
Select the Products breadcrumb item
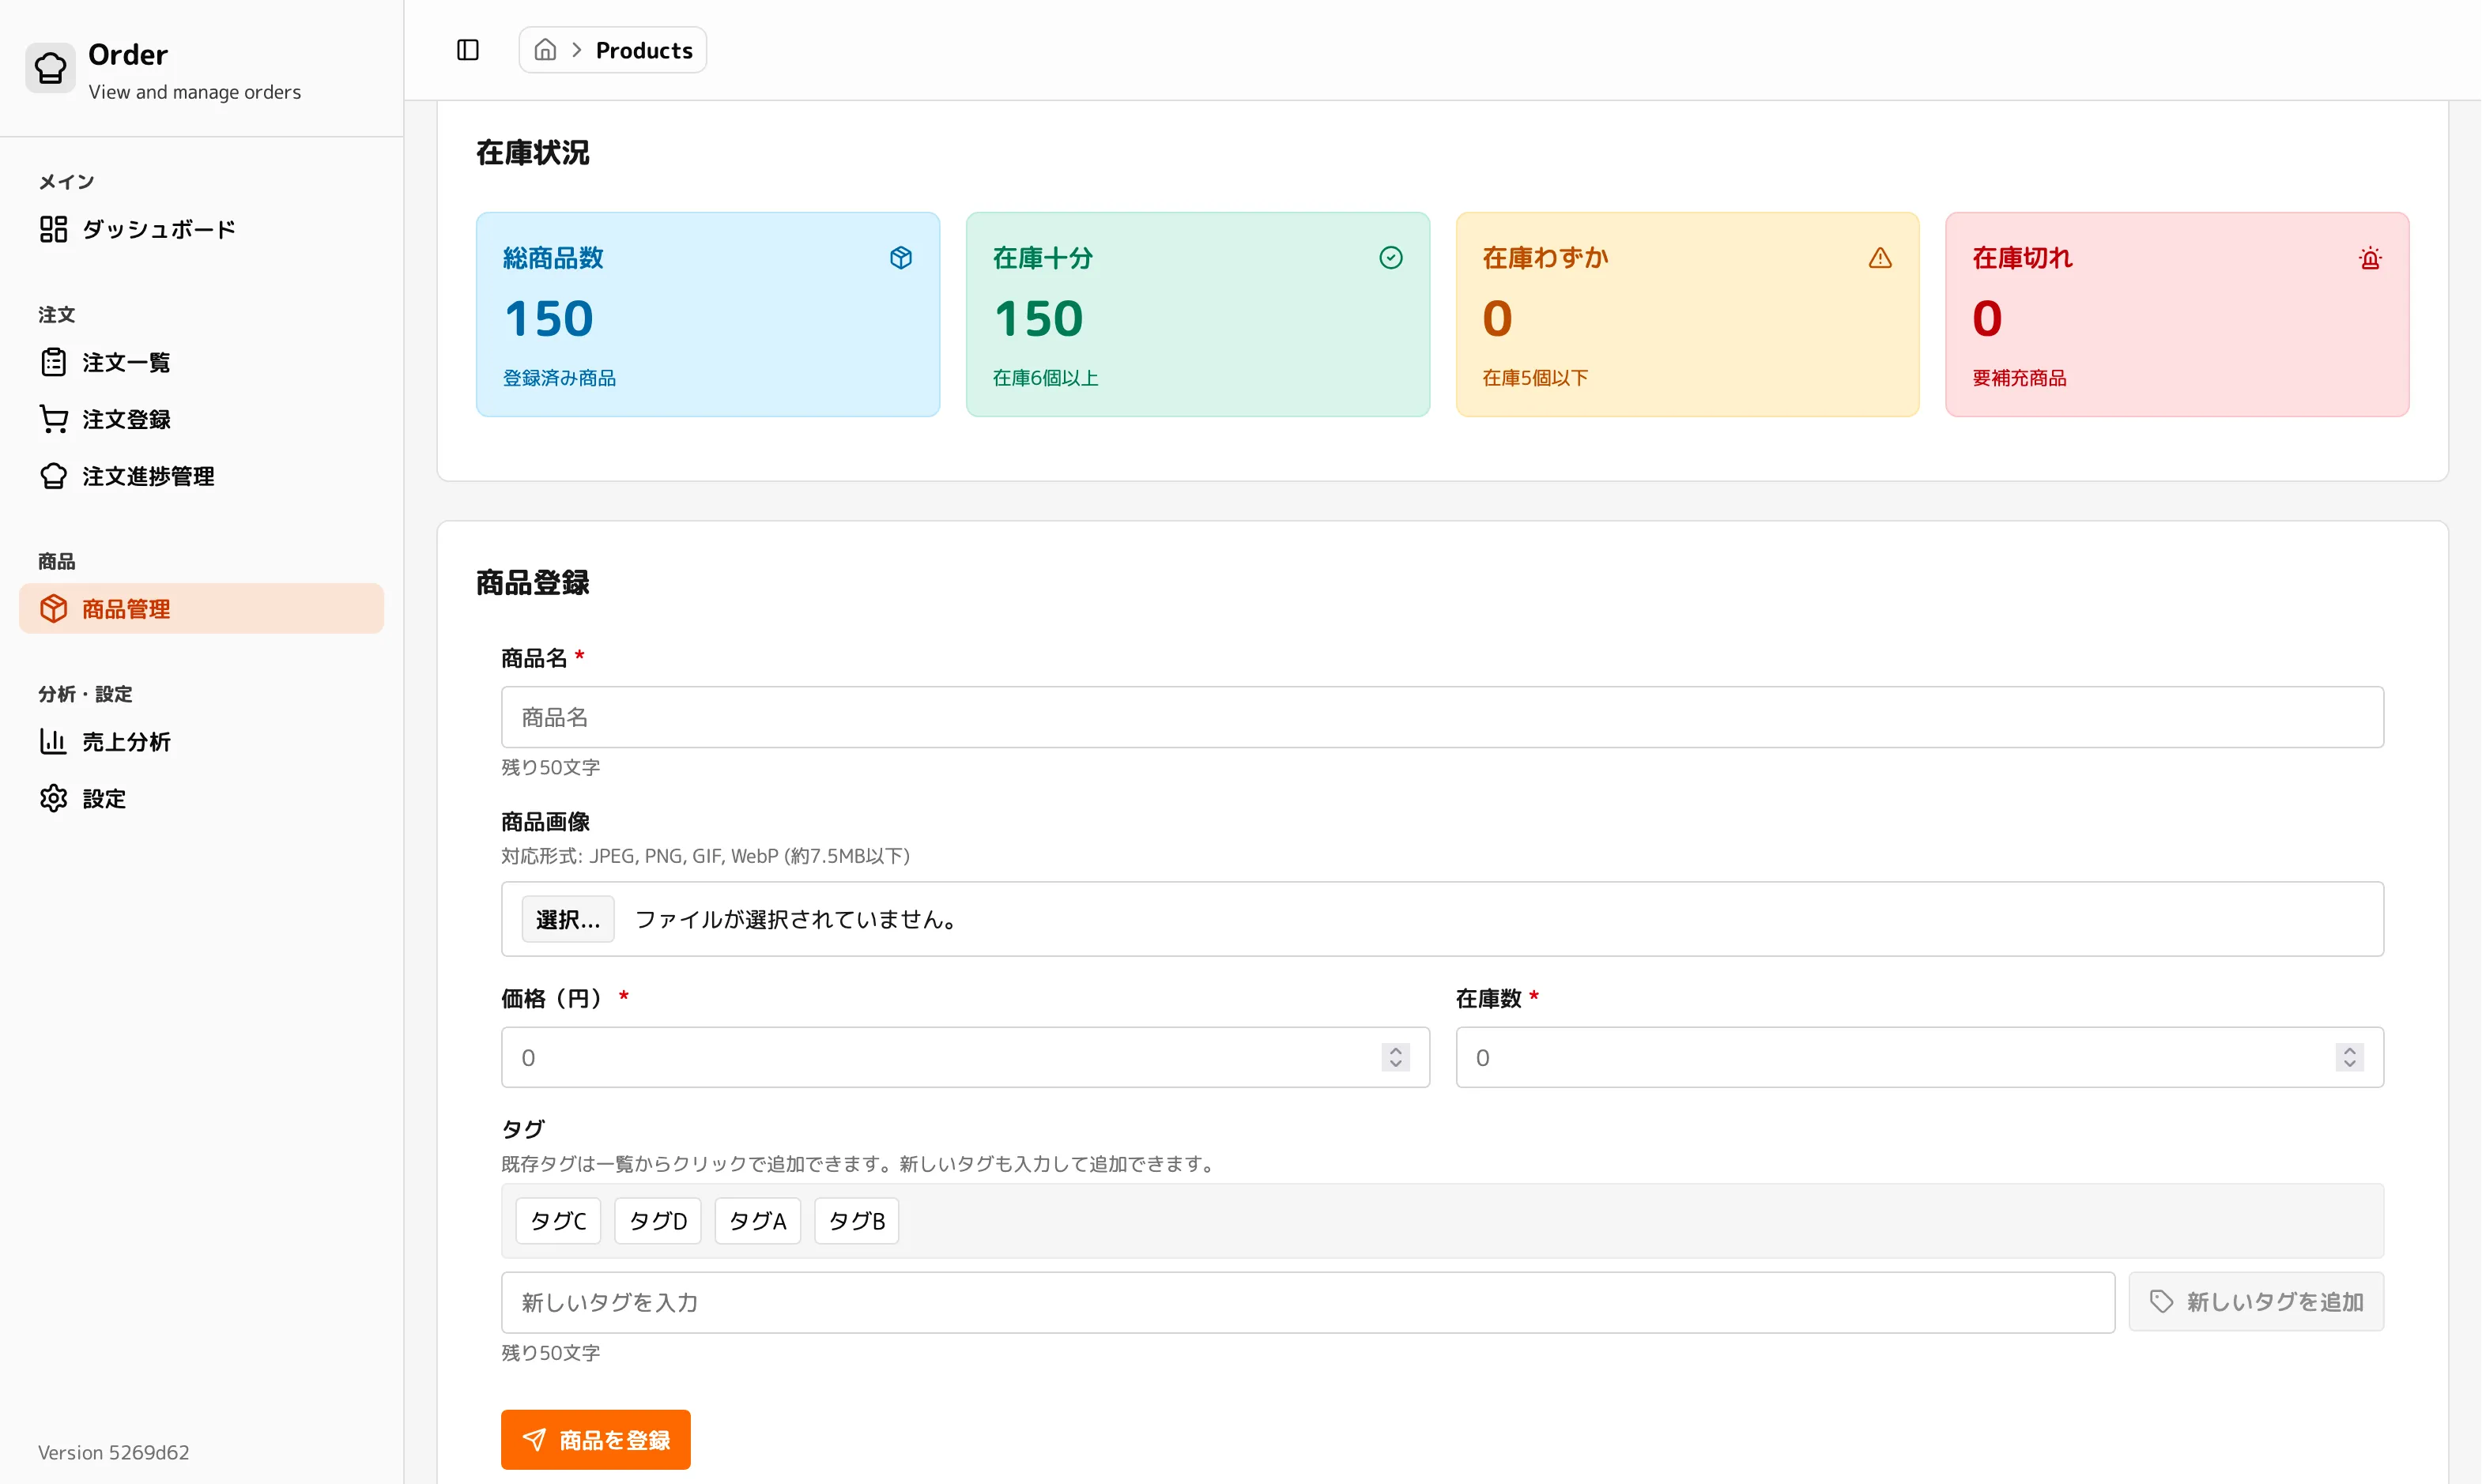(644, 49)
